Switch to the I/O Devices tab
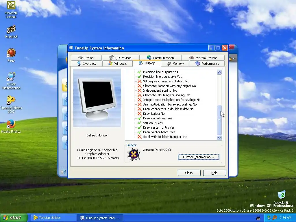The width and height of the screenshot is (296, 222). point(120,58)
